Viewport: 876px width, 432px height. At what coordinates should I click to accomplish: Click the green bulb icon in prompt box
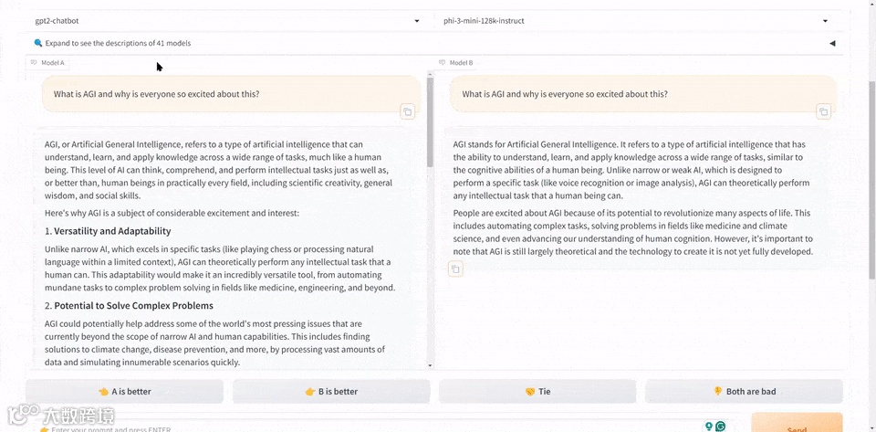[x=708, y=427]
